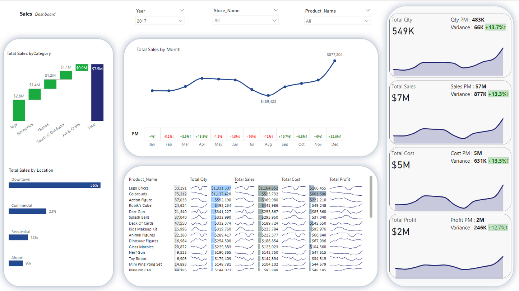Click the chevron icon beside Product_Name header
The width and height of the screenshot is (519, 291).
(x=367, y=11)
